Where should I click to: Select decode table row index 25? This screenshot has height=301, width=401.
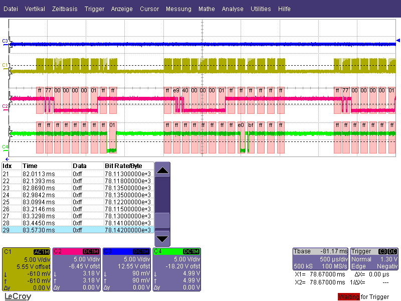[x=78, y=202]
